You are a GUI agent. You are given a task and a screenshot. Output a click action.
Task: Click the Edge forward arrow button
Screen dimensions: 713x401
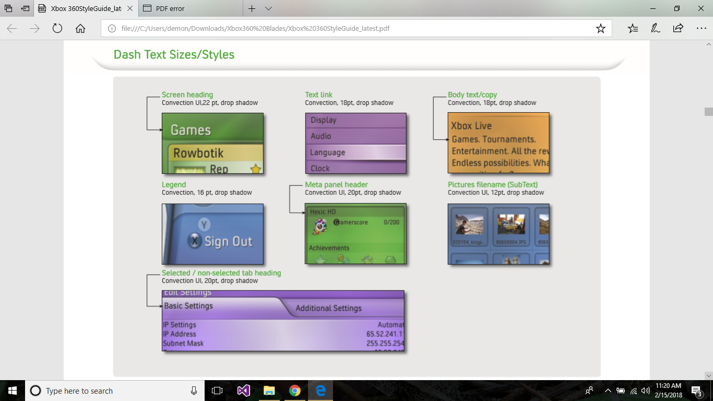pos(34,29)
